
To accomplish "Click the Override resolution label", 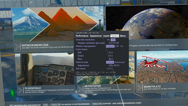I will point(85,40).
